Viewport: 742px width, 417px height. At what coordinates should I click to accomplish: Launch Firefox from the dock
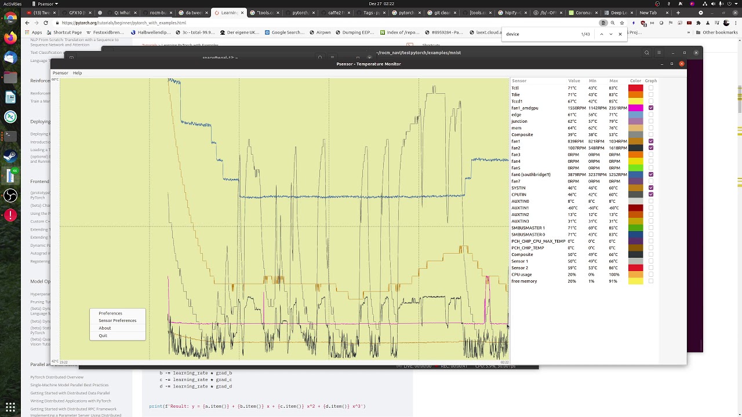(x=10, y=38)
